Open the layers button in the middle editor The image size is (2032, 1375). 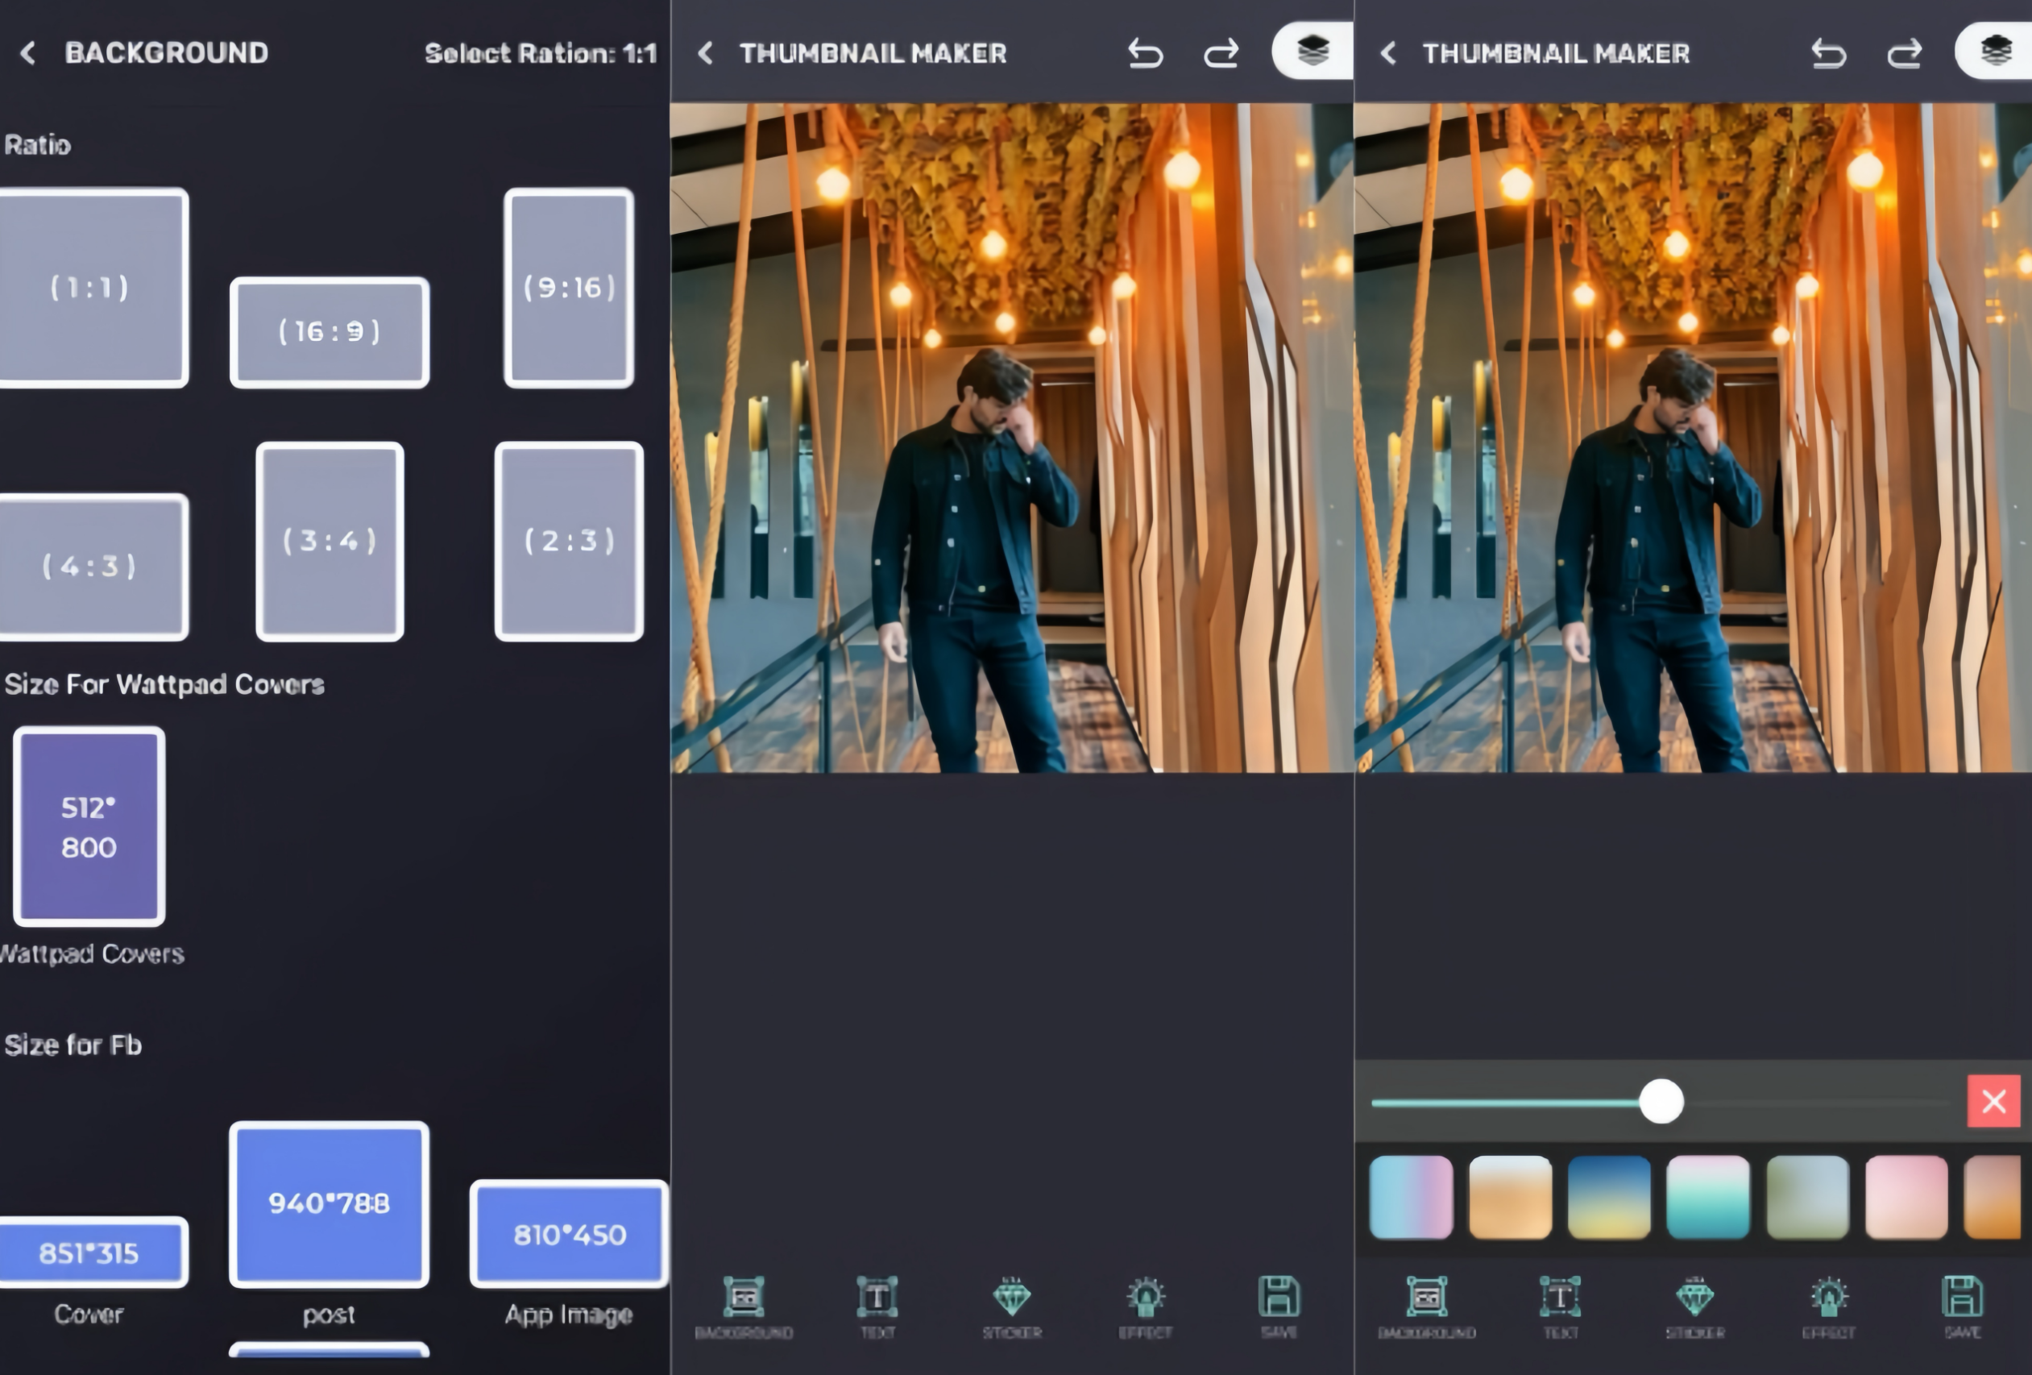(x=1313, y=51)
